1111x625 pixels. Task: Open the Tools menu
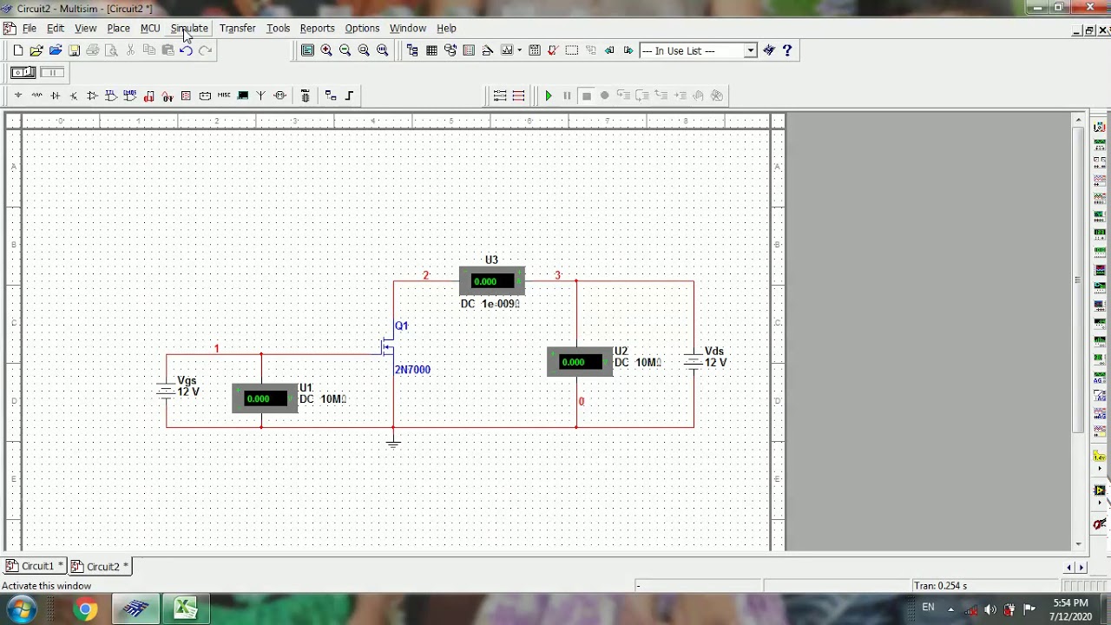click(278, 29)
